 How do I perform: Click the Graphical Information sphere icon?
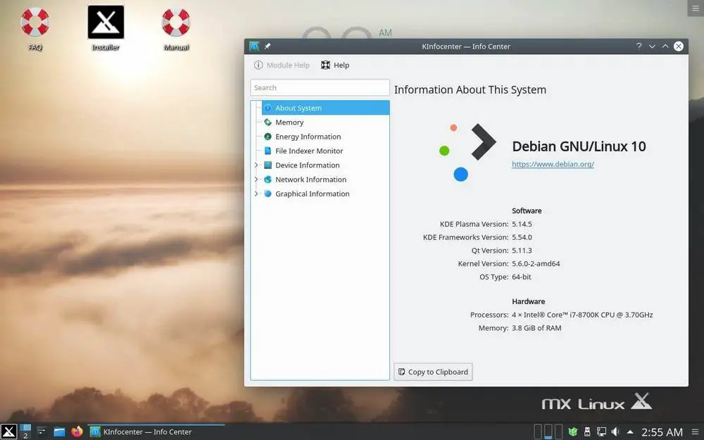pos(268,194)
